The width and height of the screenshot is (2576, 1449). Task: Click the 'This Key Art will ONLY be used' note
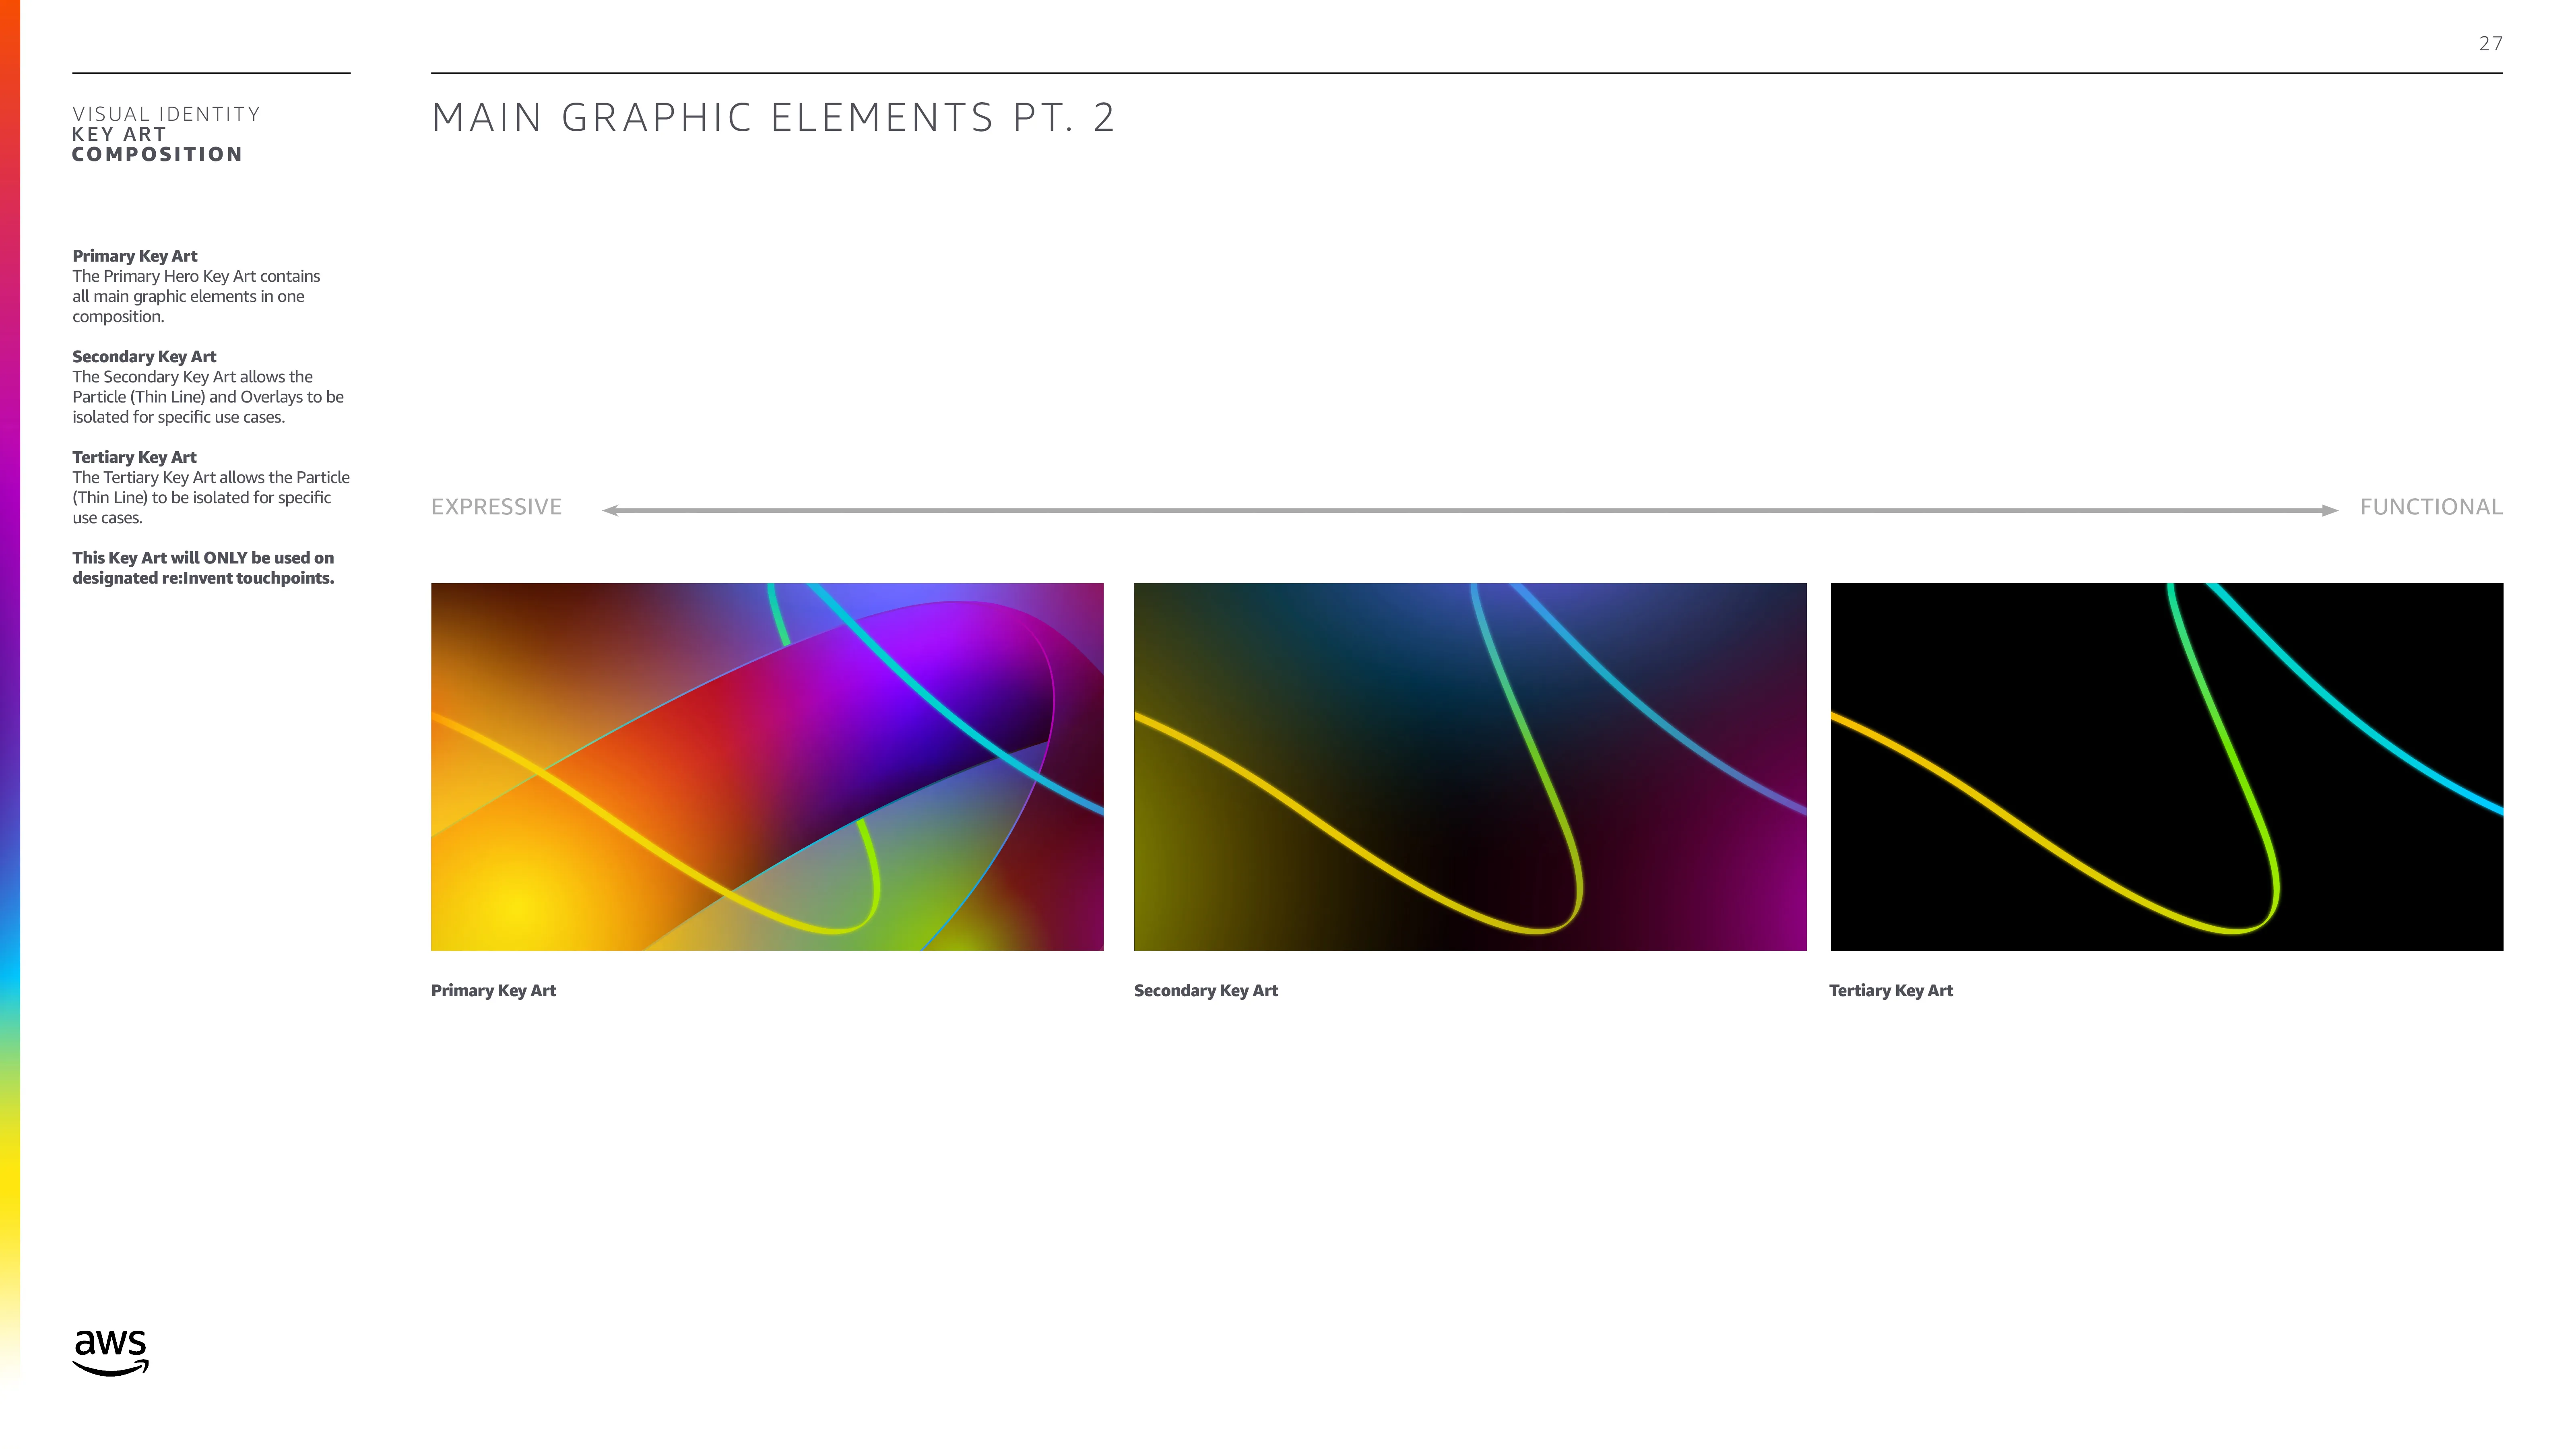click(x=203, y=568)
